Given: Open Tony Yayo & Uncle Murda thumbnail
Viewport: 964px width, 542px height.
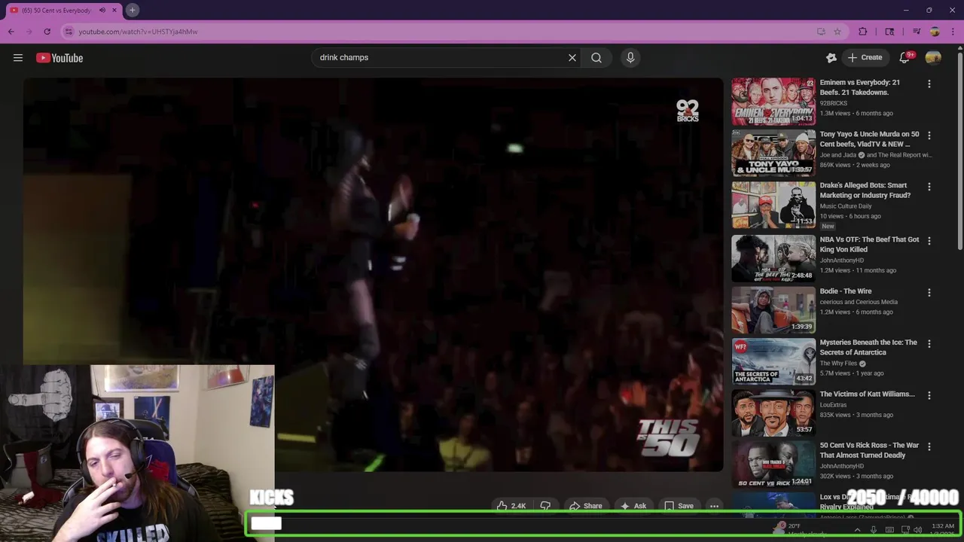Looking at the screenshot, I should 773,153.
